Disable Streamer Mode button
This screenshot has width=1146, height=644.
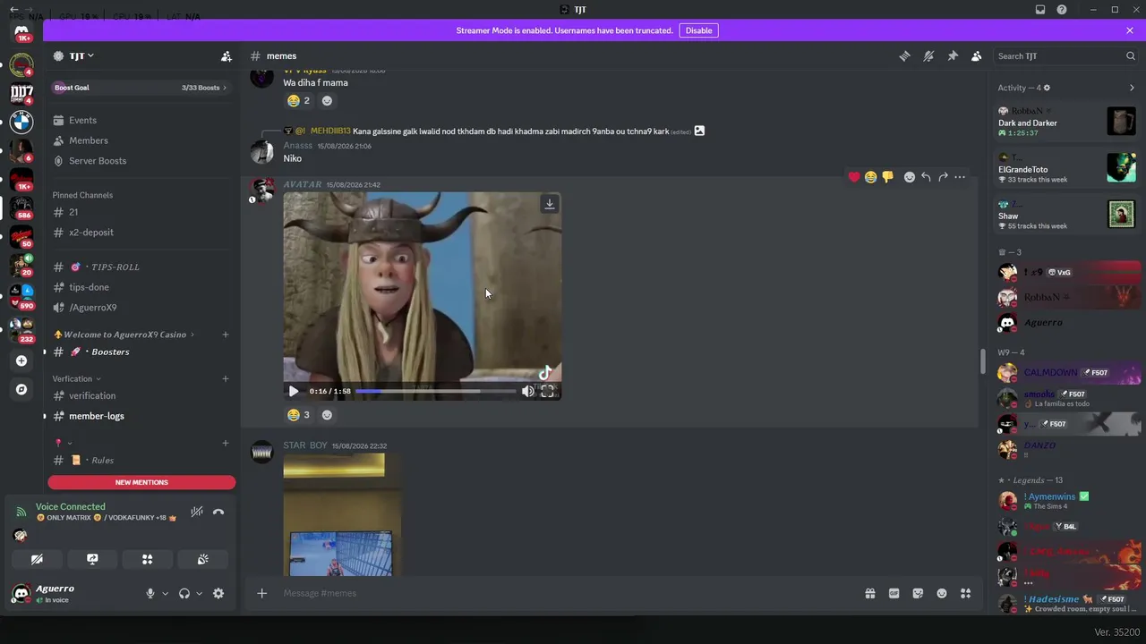698,30
